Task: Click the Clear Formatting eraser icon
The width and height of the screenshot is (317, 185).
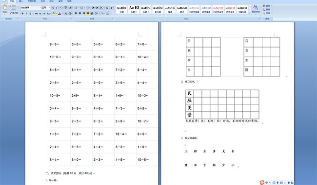Action: coord(61,8)
